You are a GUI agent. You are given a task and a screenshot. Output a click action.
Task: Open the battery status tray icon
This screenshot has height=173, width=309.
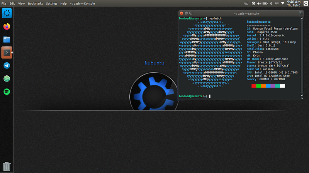(265, 3)
